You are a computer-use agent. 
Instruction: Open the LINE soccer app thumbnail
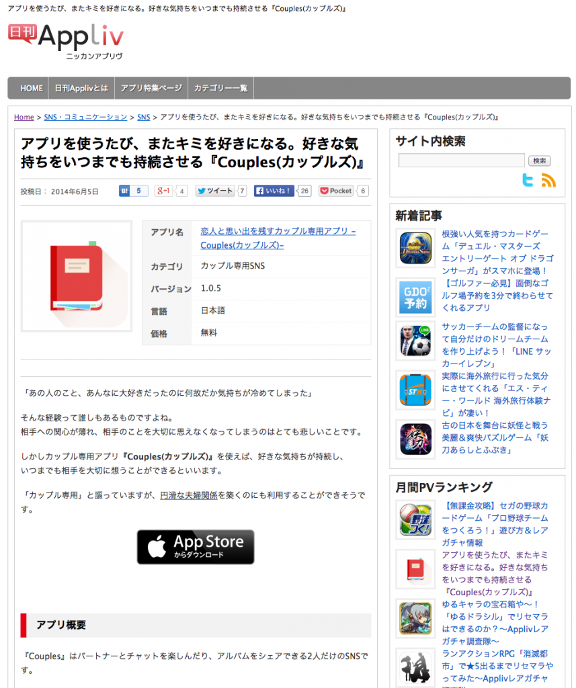[415, 341]
